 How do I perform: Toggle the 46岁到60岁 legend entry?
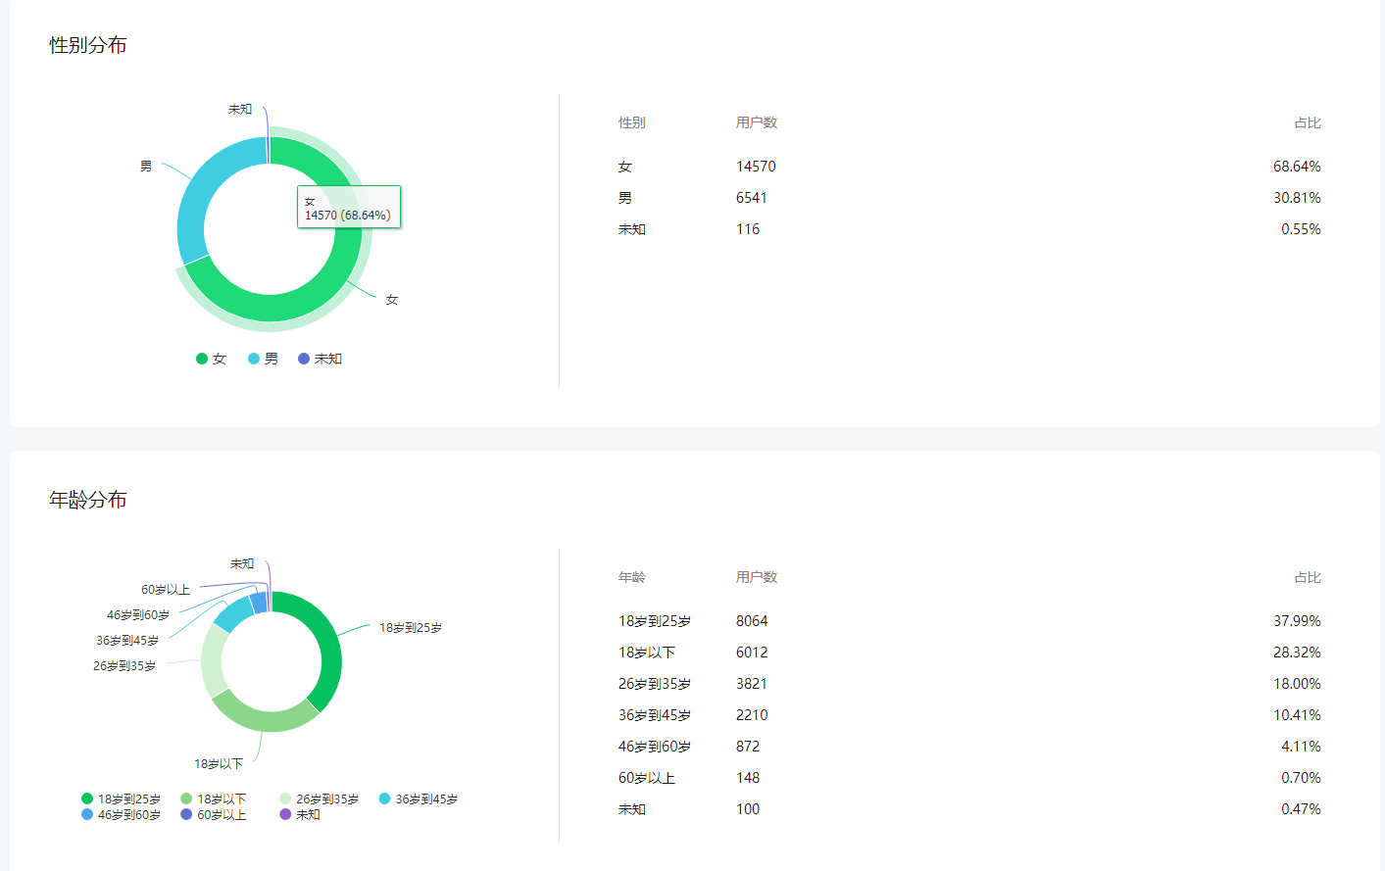point(122,814)
